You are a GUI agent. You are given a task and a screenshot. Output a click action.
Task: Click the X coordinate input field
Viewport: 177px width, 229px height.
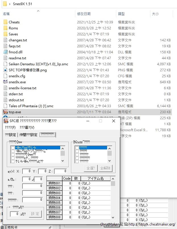coord(26,171)
